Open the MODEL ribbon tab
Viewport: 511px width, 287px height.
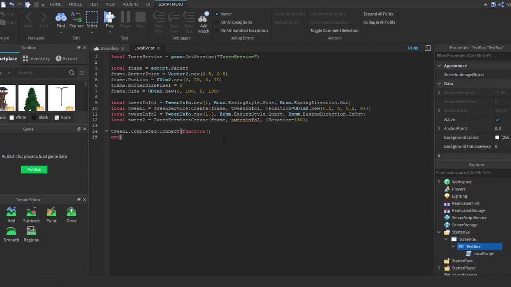click(x=75, y=4)
